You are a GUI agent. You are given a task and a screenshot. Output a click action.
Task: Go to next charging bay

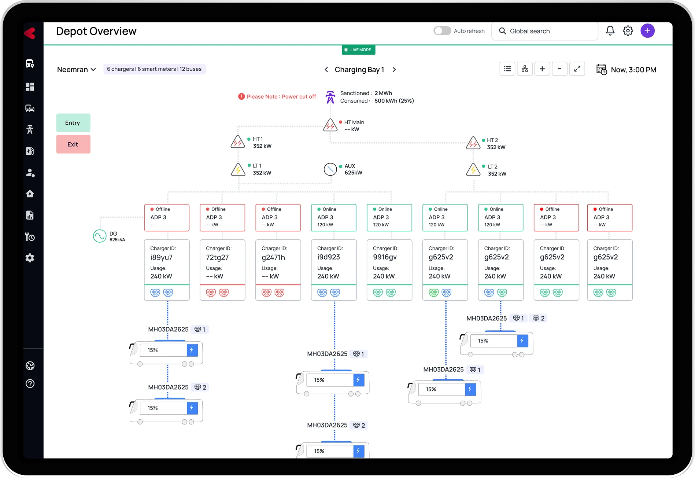coord(394,70)
